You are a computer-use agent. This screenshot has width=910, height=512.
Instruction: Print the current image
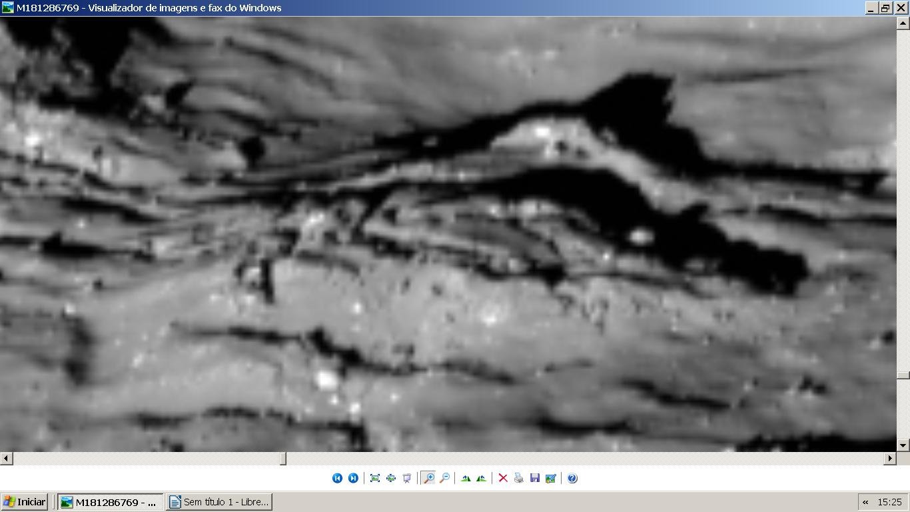click(519, 478)
